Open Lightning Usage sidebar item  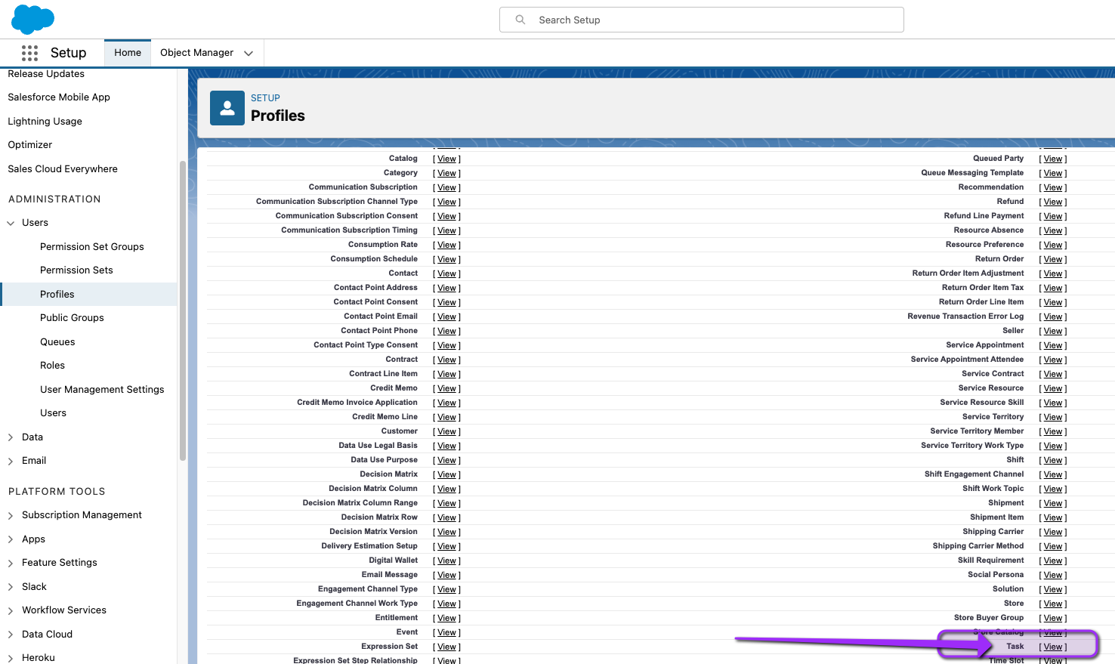[45, 122]
